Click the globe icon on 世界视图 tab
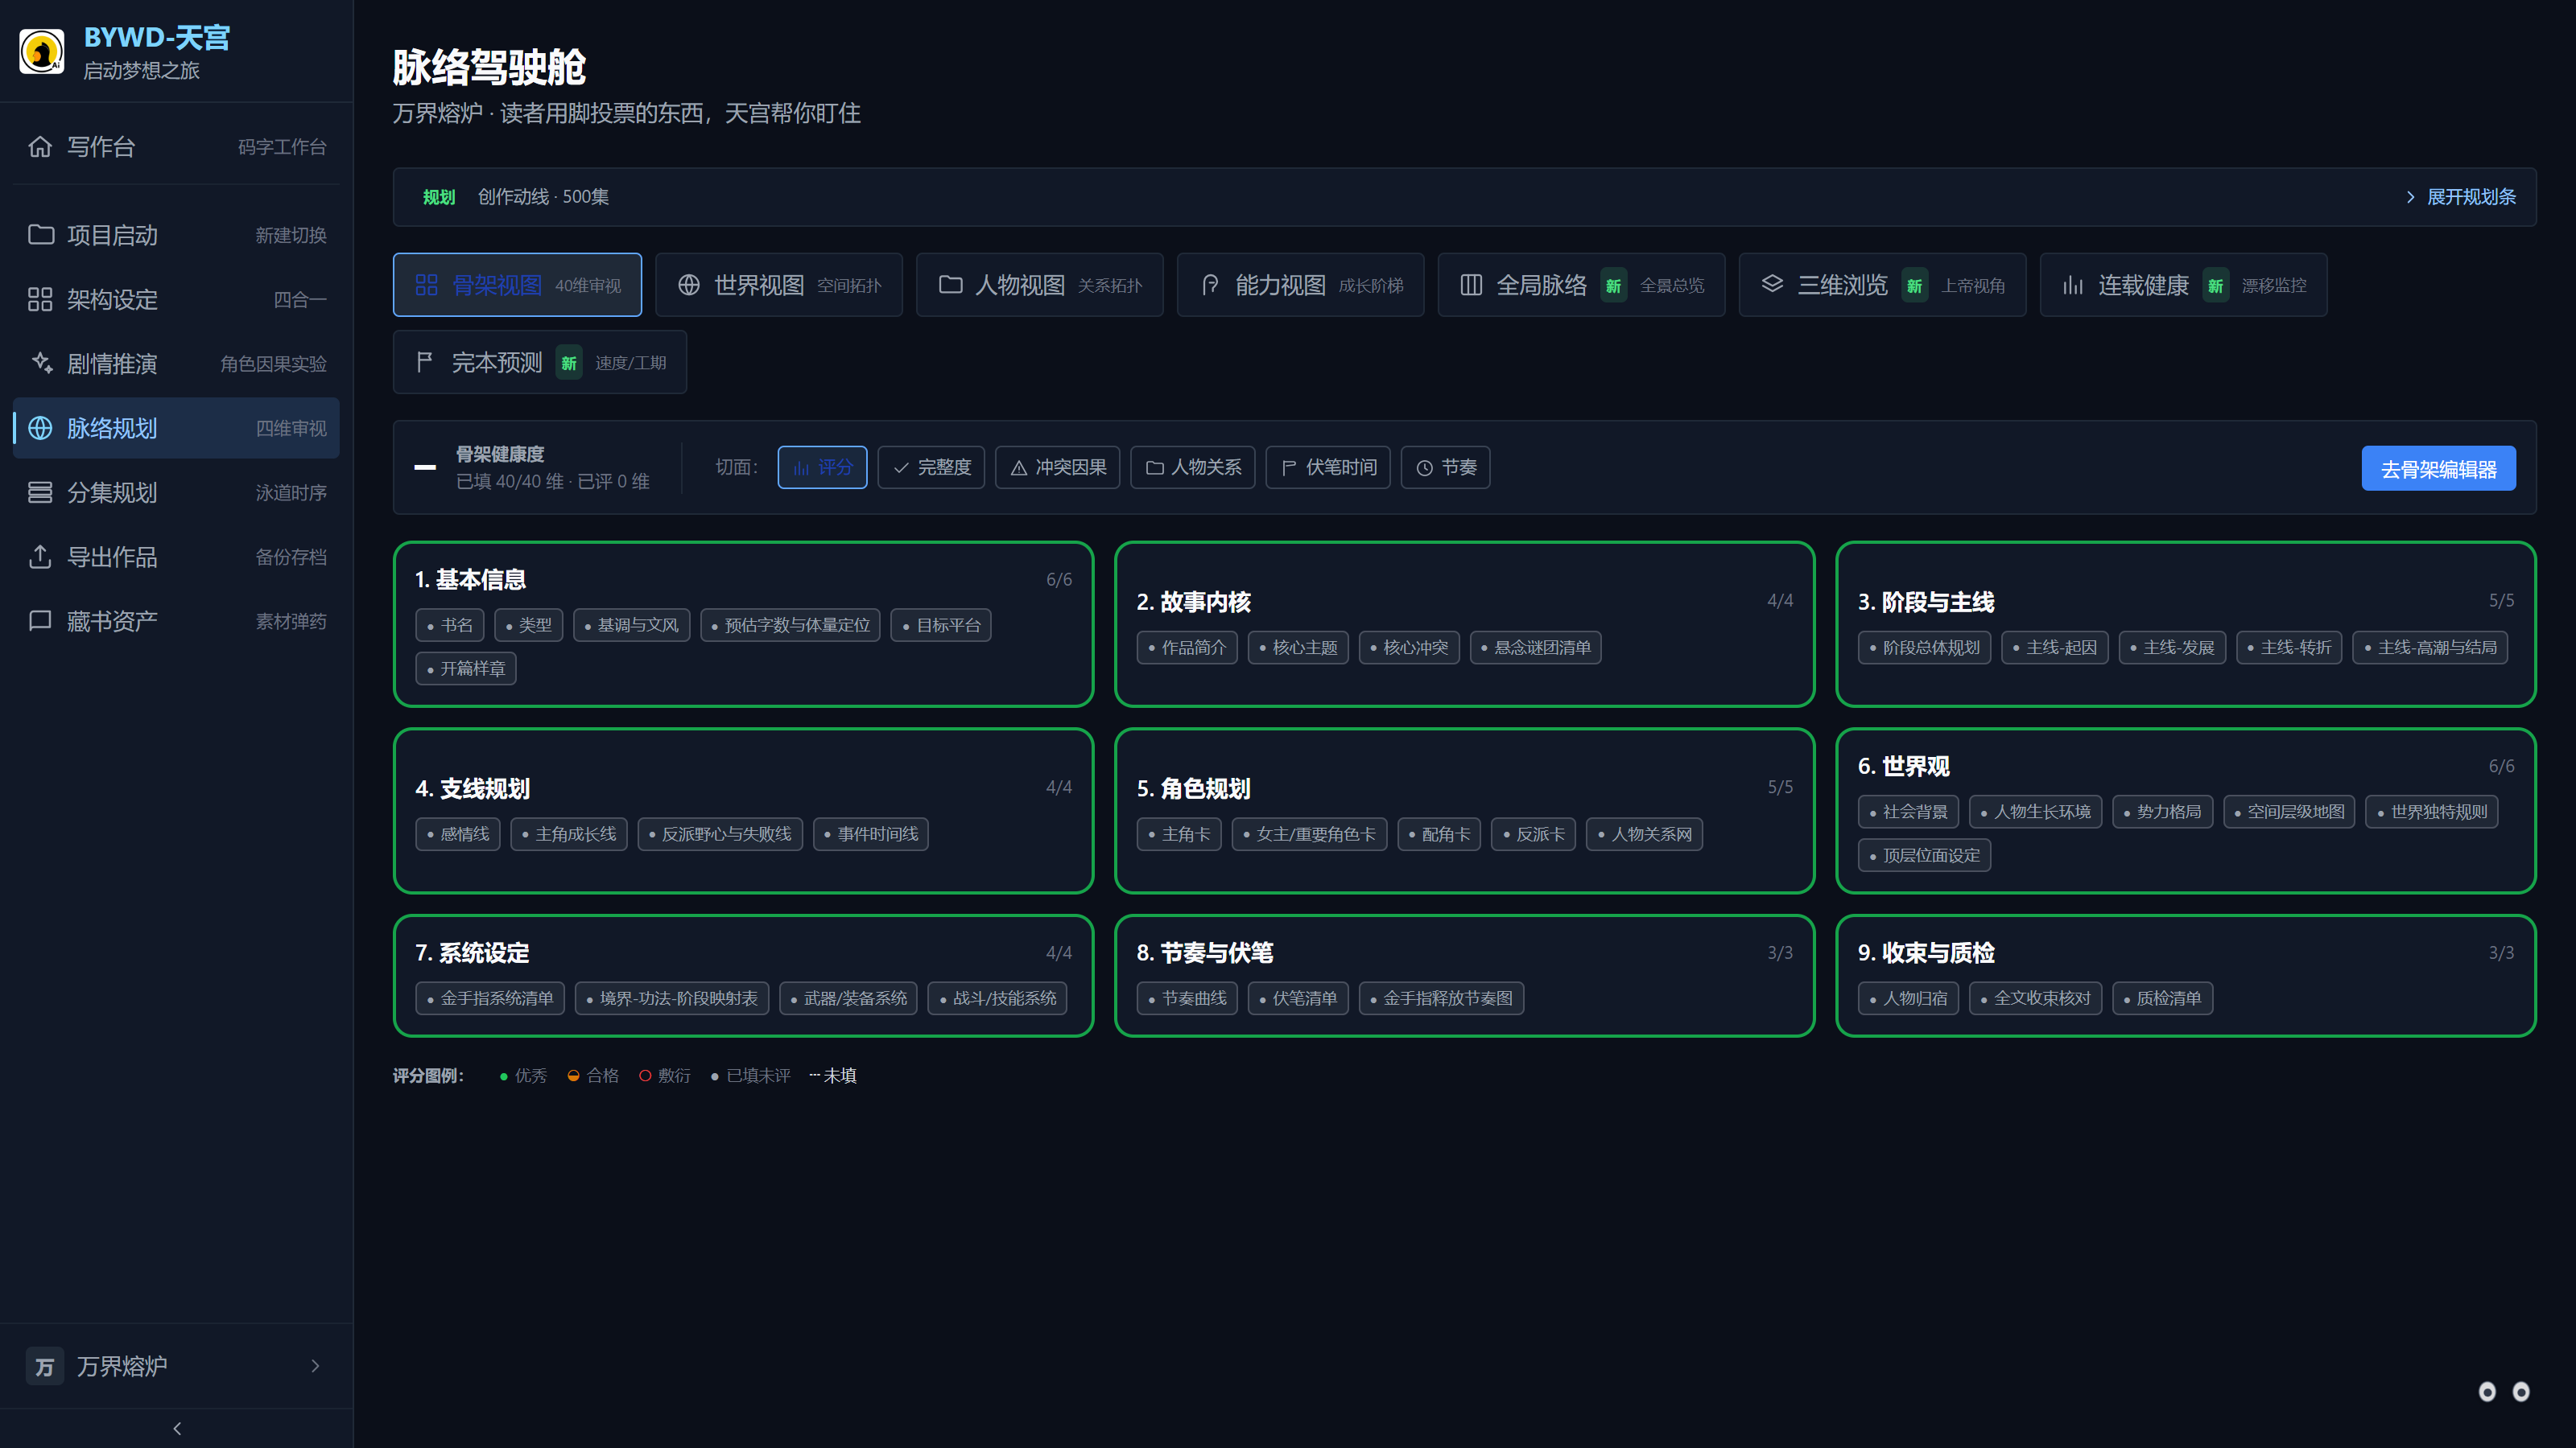 tap(689, 285)
